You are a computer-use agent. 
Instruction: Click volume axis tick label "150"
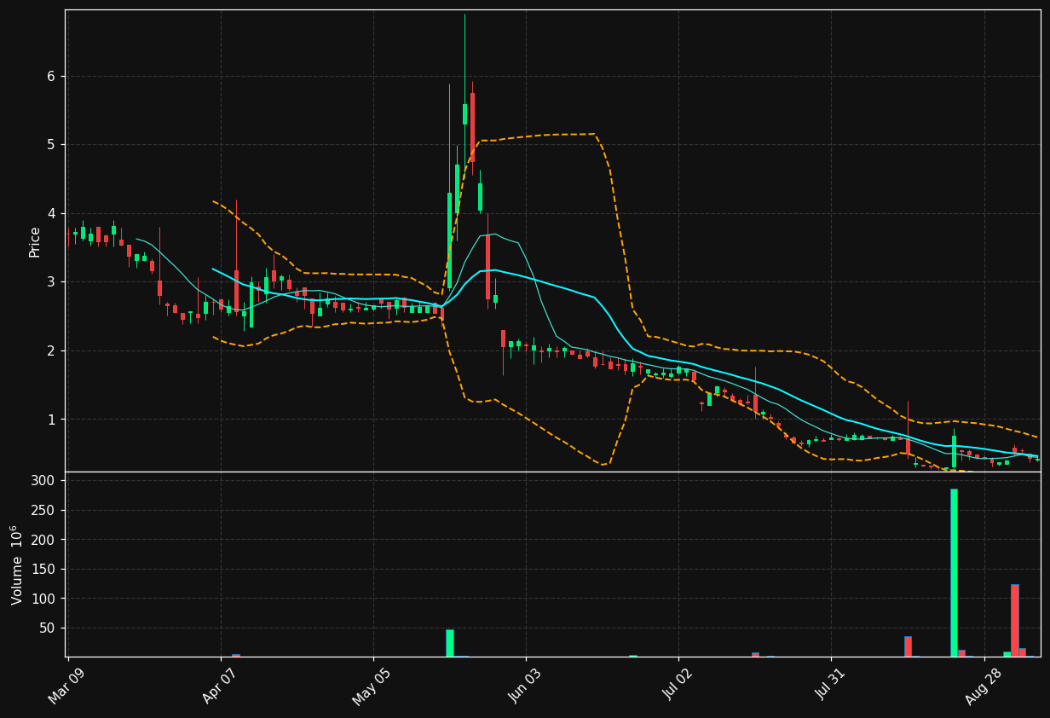pyautogui.click(x=44, y=570)
